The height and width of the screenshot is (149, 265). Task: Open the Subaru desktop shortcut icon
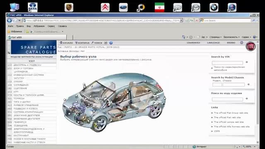(123, 7)
